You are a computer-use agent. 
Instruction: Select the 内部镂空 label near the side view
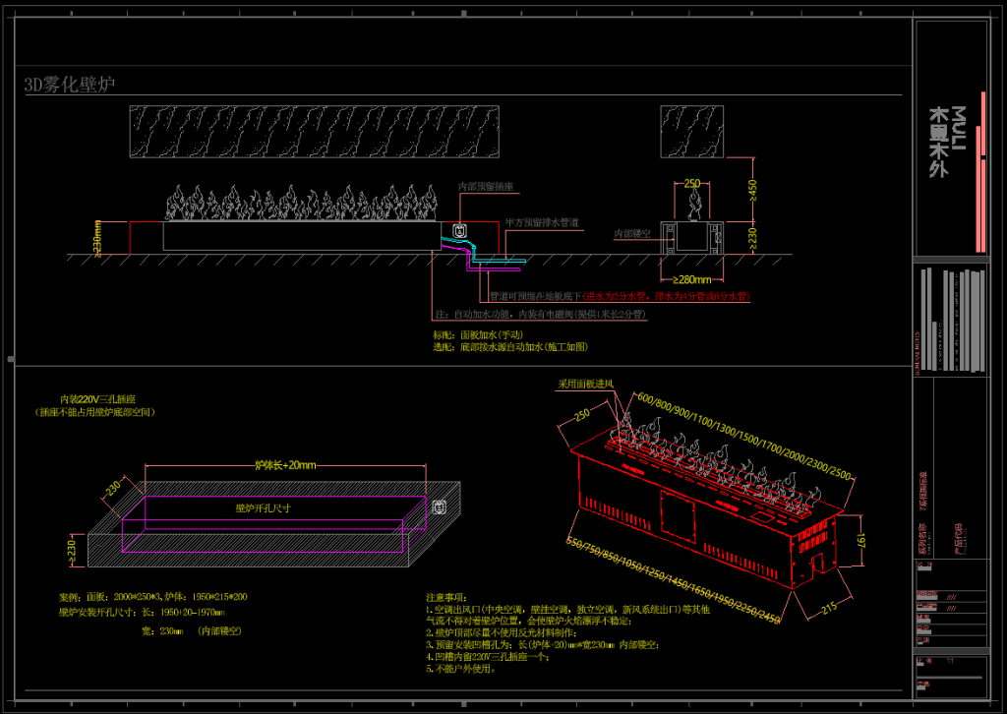click(633, 234)
